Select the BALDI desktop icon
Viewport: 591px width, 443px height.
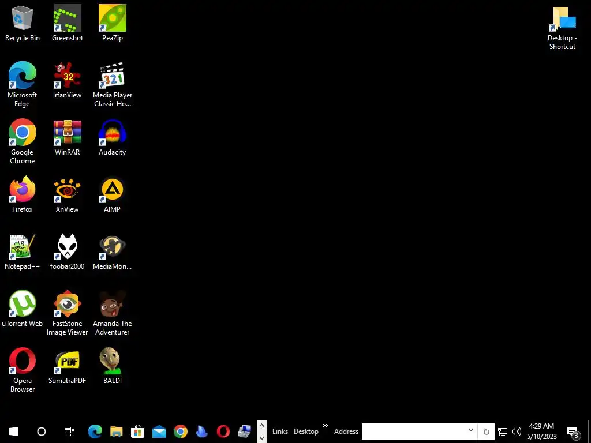coord(113,366)
